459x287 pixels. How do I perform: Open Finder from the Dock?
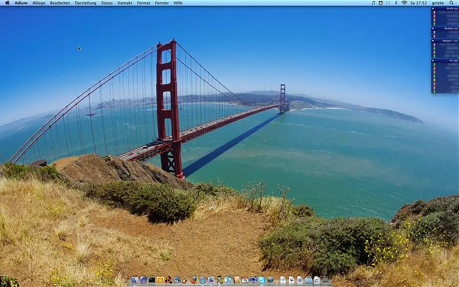click(x=134, y=280)
